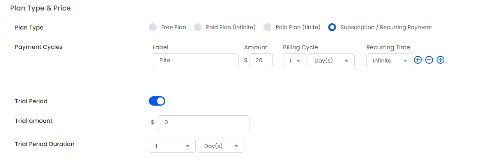Disable the Trial Period toggle switch
The width and height of the screenshot is (504, 160).
pos(157,101)
